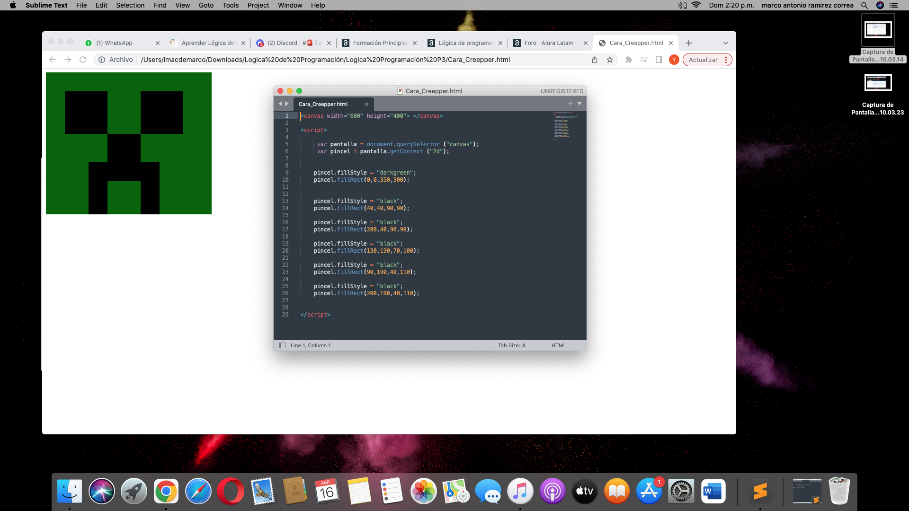909x511 pixels.
Task: Open the Apple menu
Action: [13, 5]
